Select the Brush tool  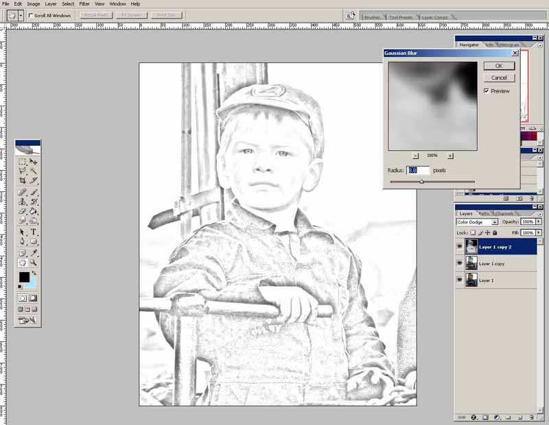coord(33,192)
